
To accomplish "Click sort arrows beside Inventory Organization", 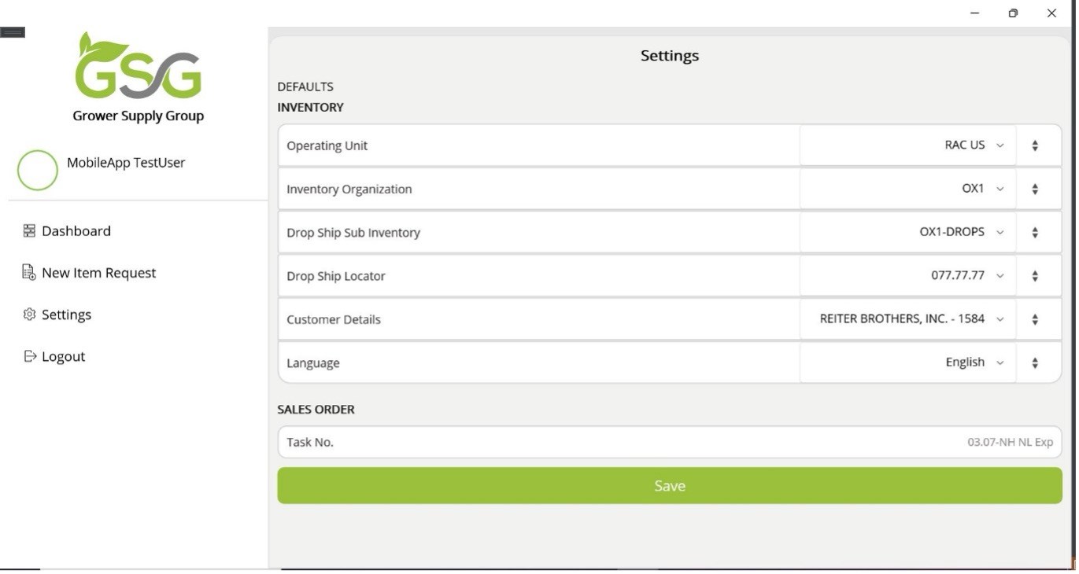I will click(x=1035, y=189).
